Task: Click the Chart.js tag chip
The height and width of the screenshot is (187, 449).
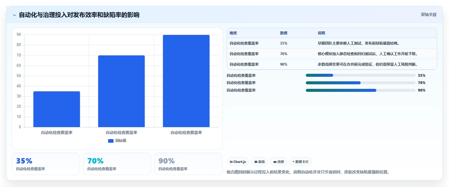Action: [238, 162]
